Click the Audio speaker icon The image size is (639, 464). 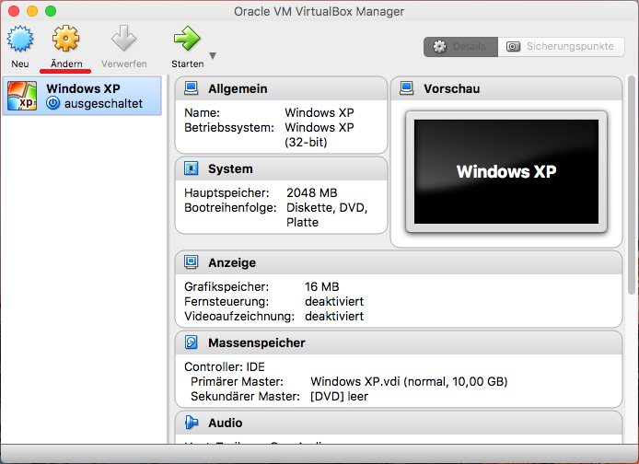pyautogui.click(x=192, y=423)
